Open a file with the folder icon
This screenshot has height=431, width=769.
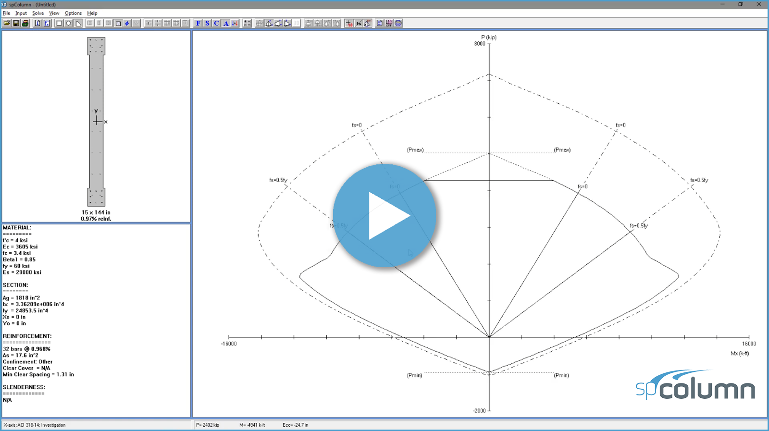(7, 23)
